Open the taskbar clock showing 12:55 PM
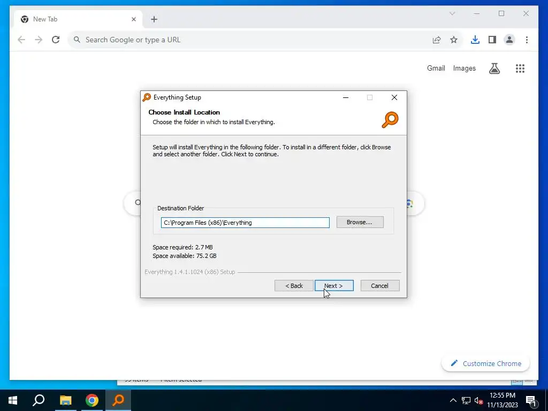The image size is (548, 411). point(502,400)
